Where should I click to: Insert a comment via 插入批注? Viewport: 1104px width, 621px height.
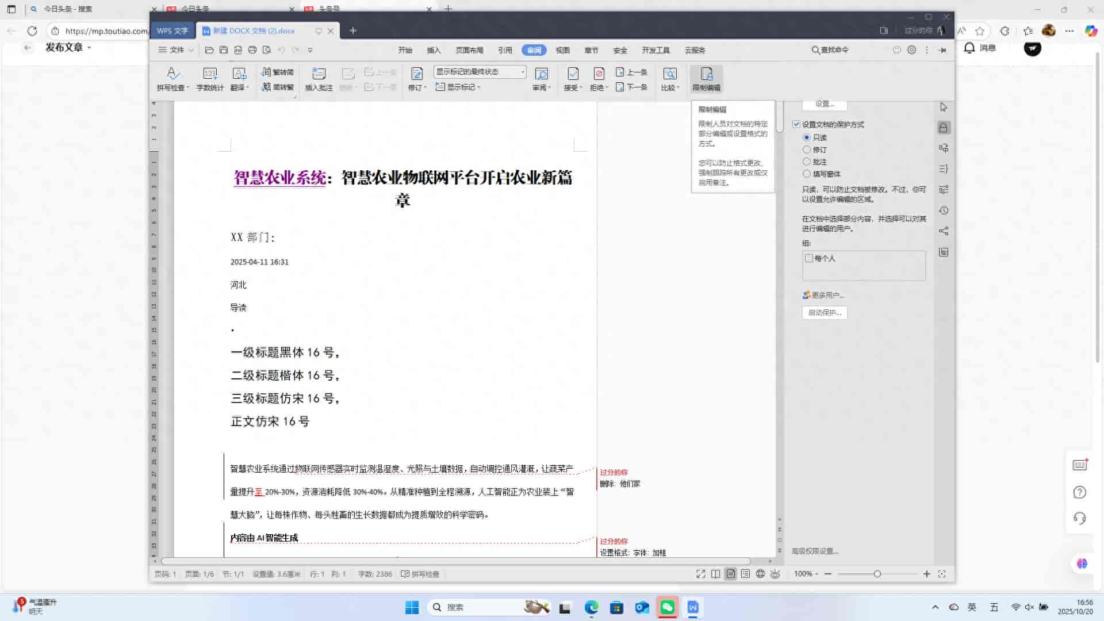pos(319,79)
